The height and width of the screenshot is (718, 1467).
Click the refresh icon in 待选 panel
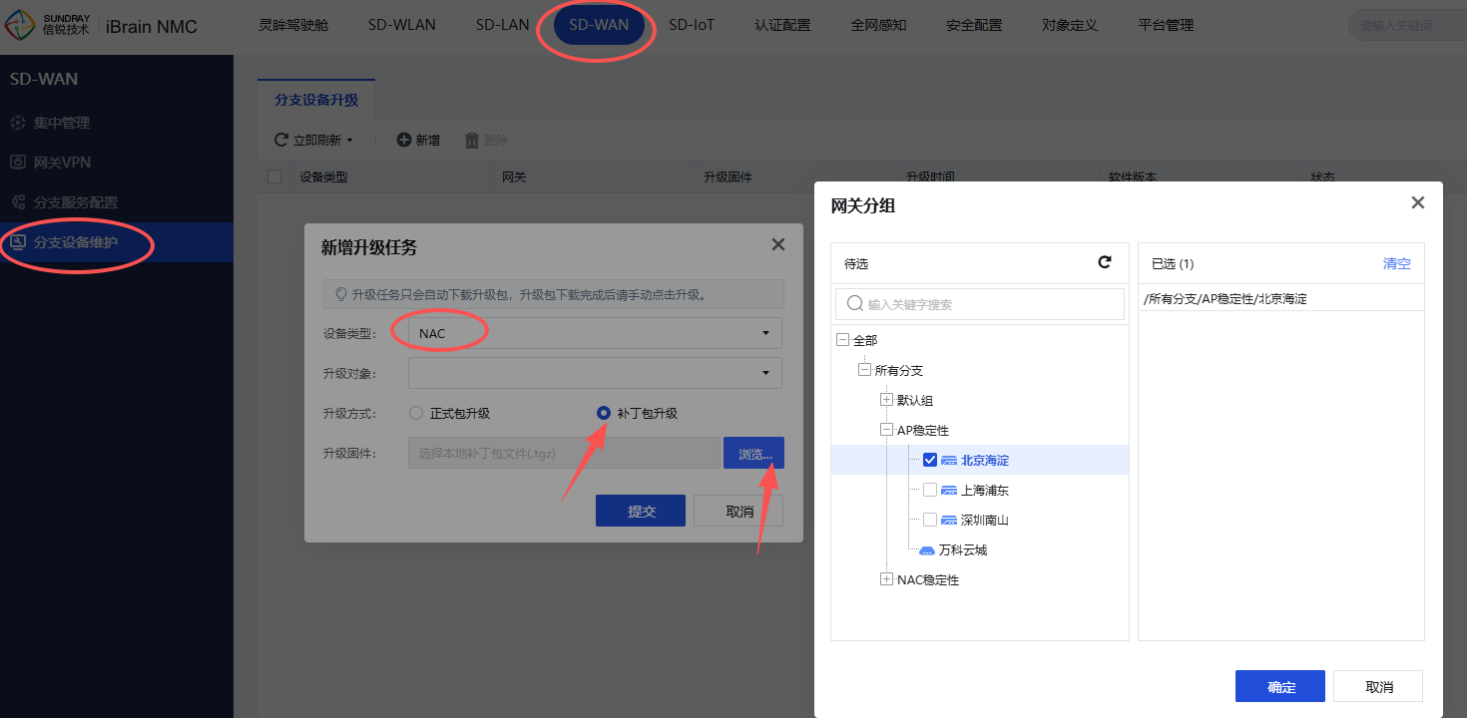(1105, 262)
